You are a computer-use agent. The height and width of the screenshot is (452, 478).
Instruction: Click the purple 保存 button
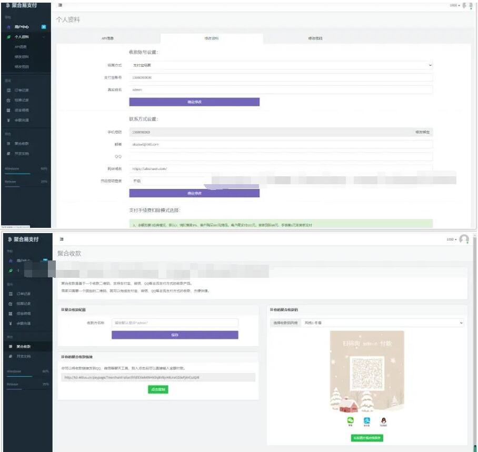tap(175, 335)
